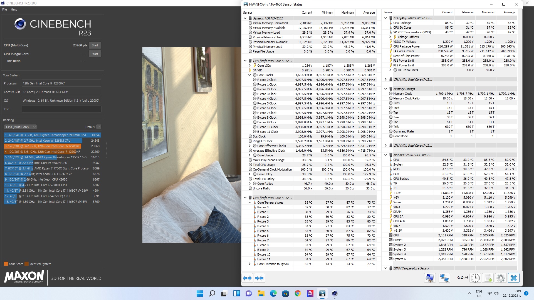This screenshot has height=300, width=534.
Task: Collapse the Core Clocks tree group
Action: click(x=249, y=75)
